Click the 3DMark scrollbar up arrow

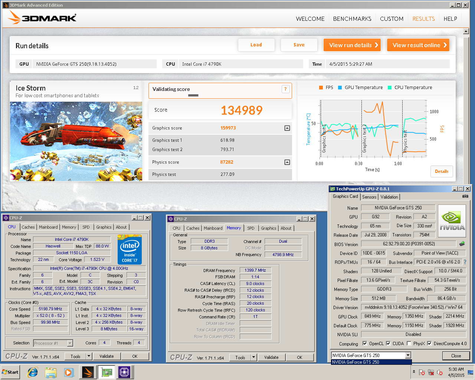[466, 32]
